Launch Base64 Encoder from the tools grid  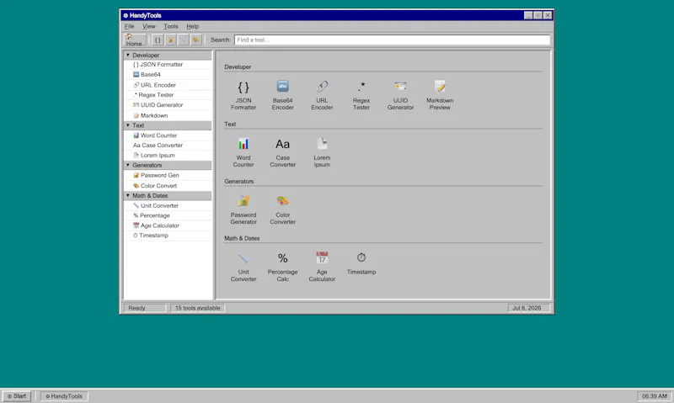282,95
